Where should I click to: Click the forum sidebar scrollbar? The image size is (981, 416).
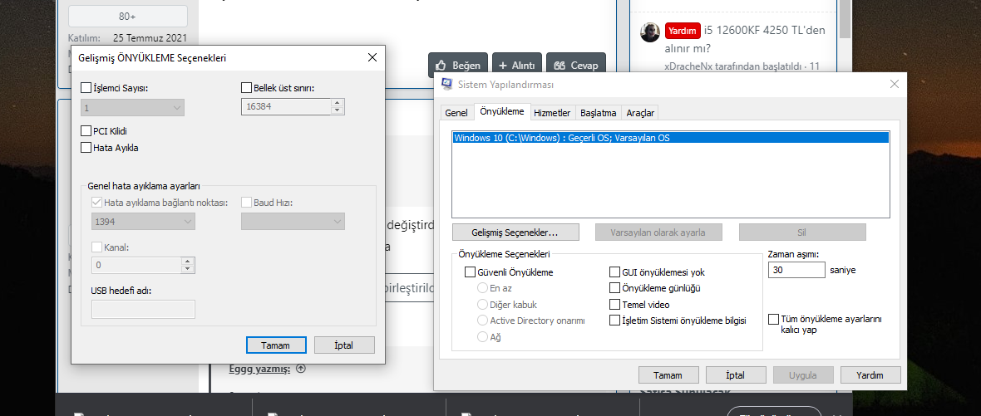[845, 19]
